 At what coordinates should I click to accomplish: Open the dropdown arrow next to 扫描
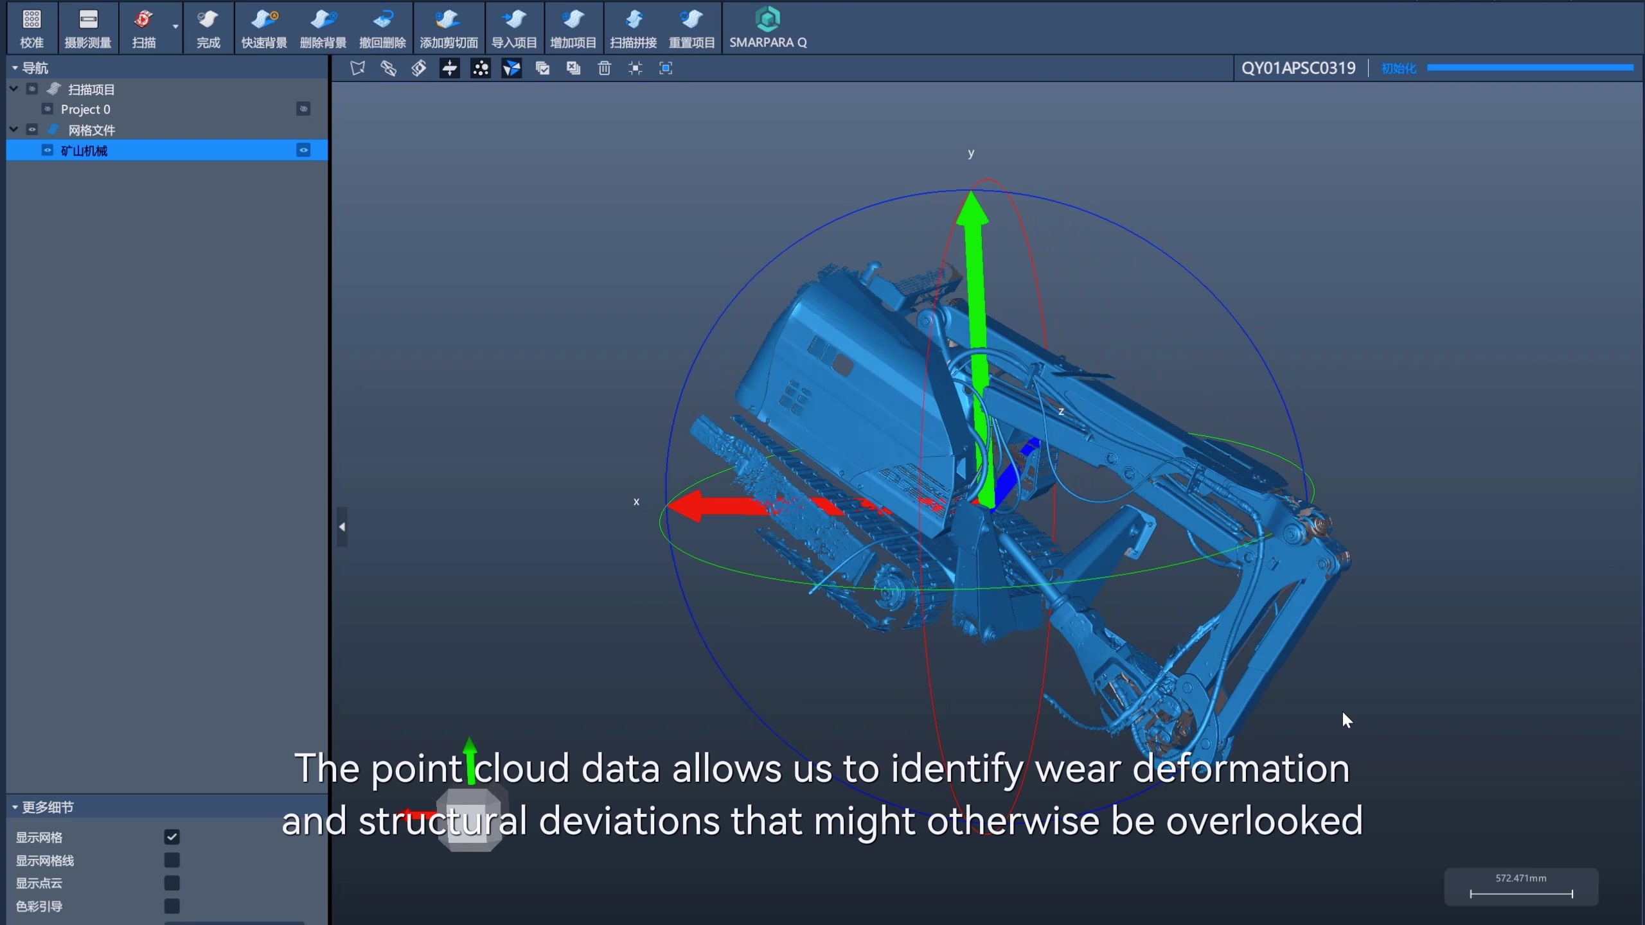(x=175, y=27)
